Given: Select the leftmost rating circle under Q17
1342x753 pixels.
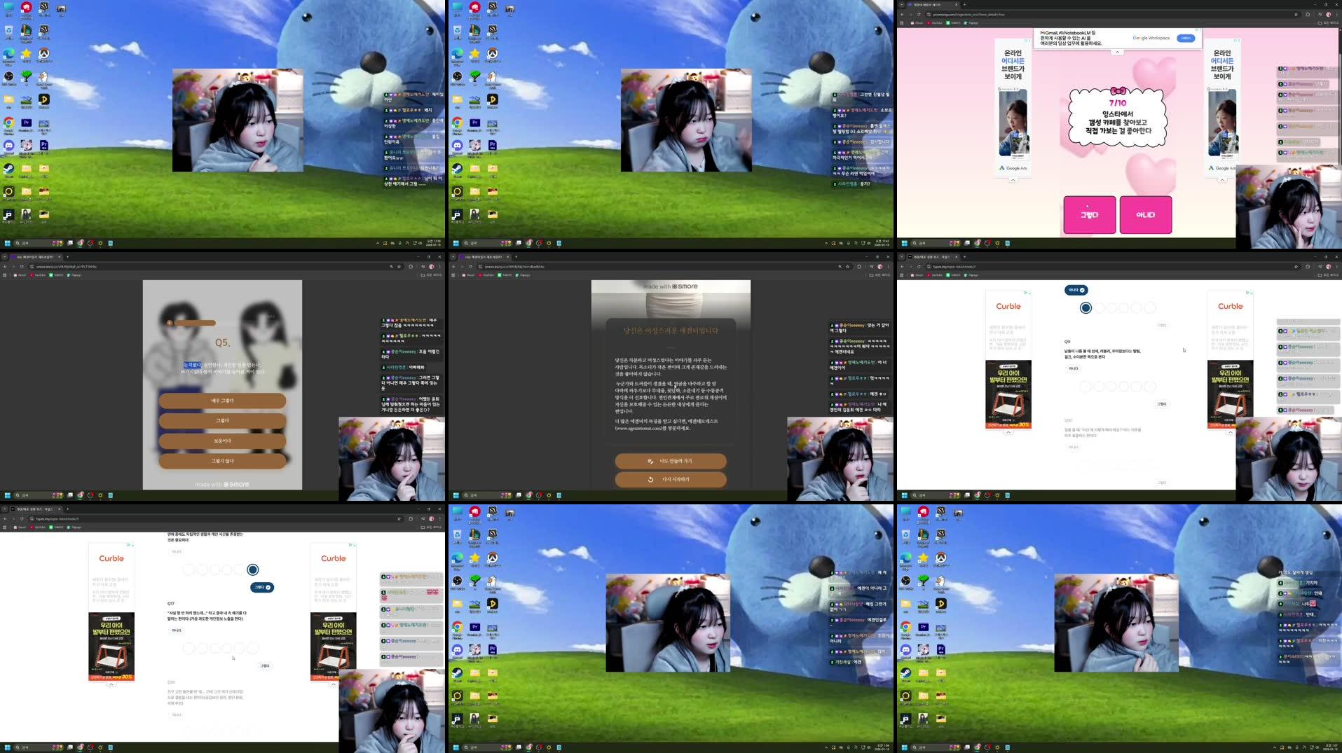Looking at the screenshot, I should click(188, 648).
